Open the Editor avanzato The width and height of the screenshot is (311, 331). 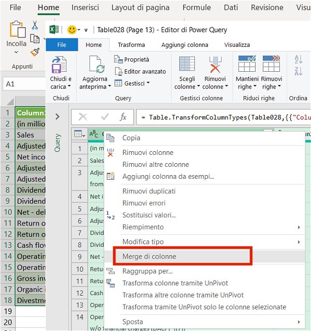[140, 72]
